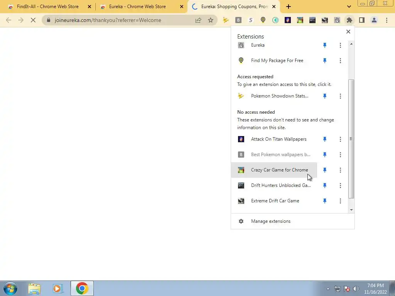Switch to FindIt-All Chrome Web Store tab

47,7
